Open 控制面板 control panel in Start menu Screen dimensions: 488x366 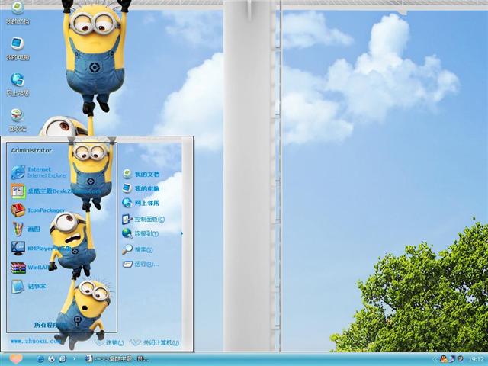143,219
